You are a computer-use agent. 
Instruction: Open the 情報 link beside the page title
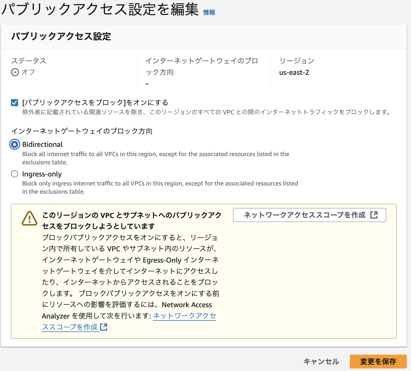point(209,12)
